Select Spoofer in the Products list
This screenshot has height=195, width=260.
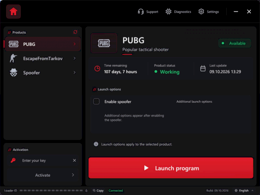click(x=43, y=73)
